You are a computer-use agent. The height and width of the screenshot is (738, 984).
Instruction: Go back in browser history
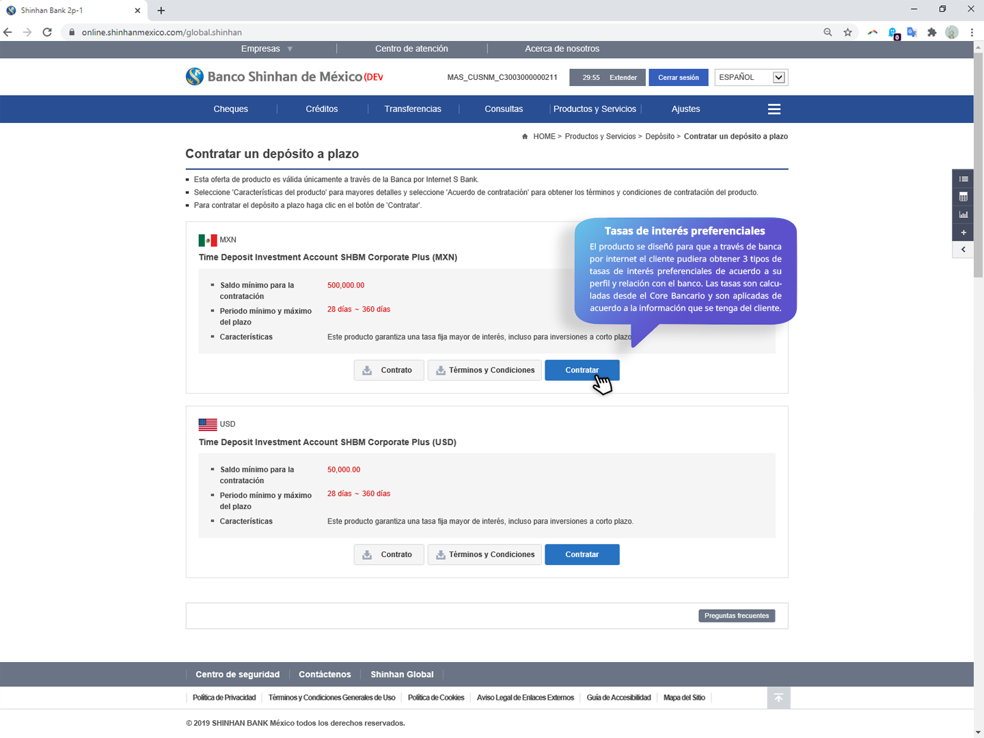(x=8, y=32)
